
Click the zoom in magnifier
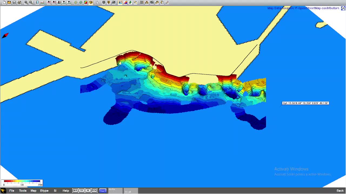tap(26, 2)
